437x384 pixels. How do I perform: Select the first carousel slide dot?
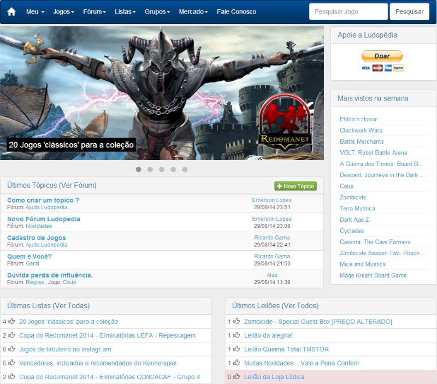[x=139, y=169]
